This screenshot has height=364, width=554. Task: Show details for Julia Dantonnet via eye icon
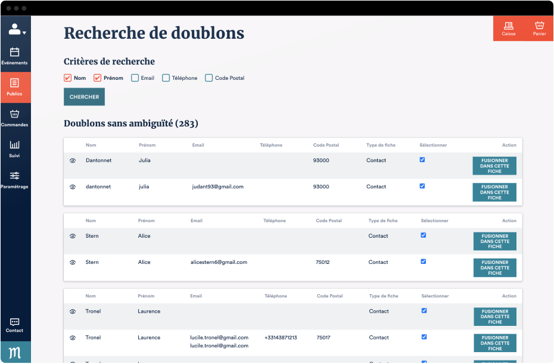pos(73,160)
